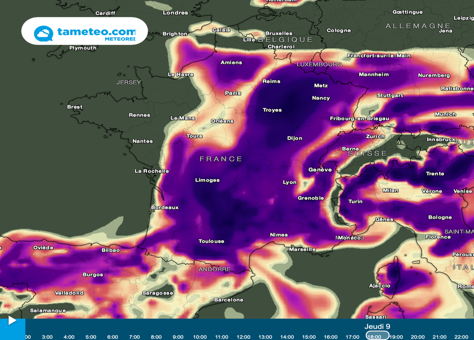Jump to 5:00 on the timeline
Image resolution: width=474 pixels, height=340 pixels.
tap(91, 337)
